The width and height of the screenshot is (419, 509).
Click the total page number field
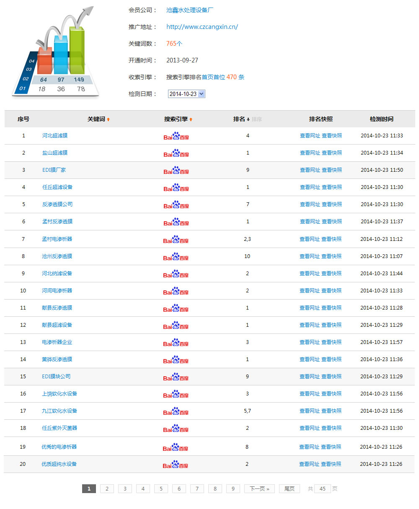pos(322,489)
